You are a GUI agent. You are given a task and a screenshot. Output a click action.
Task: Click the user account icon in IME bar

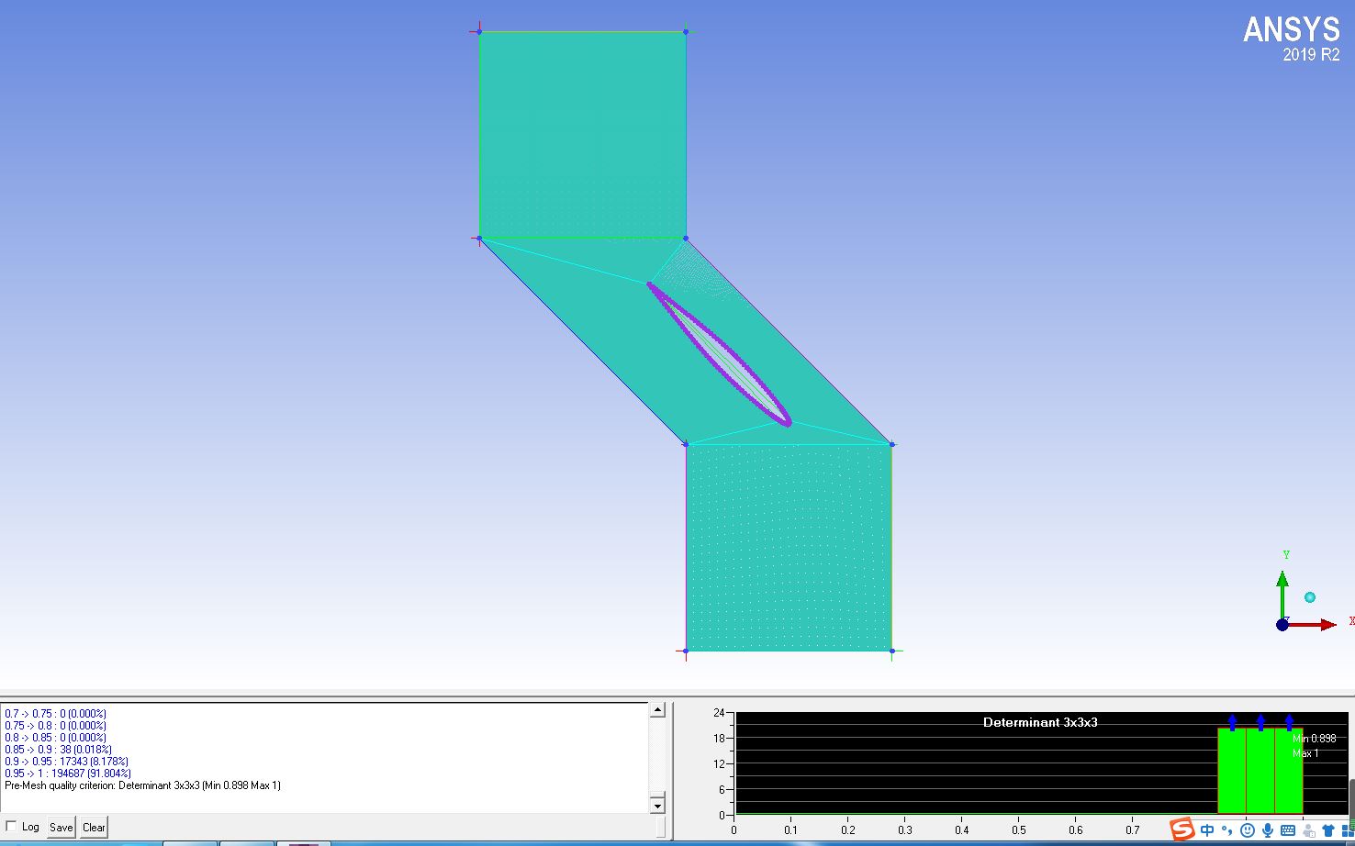click(x=1308, y=830)
